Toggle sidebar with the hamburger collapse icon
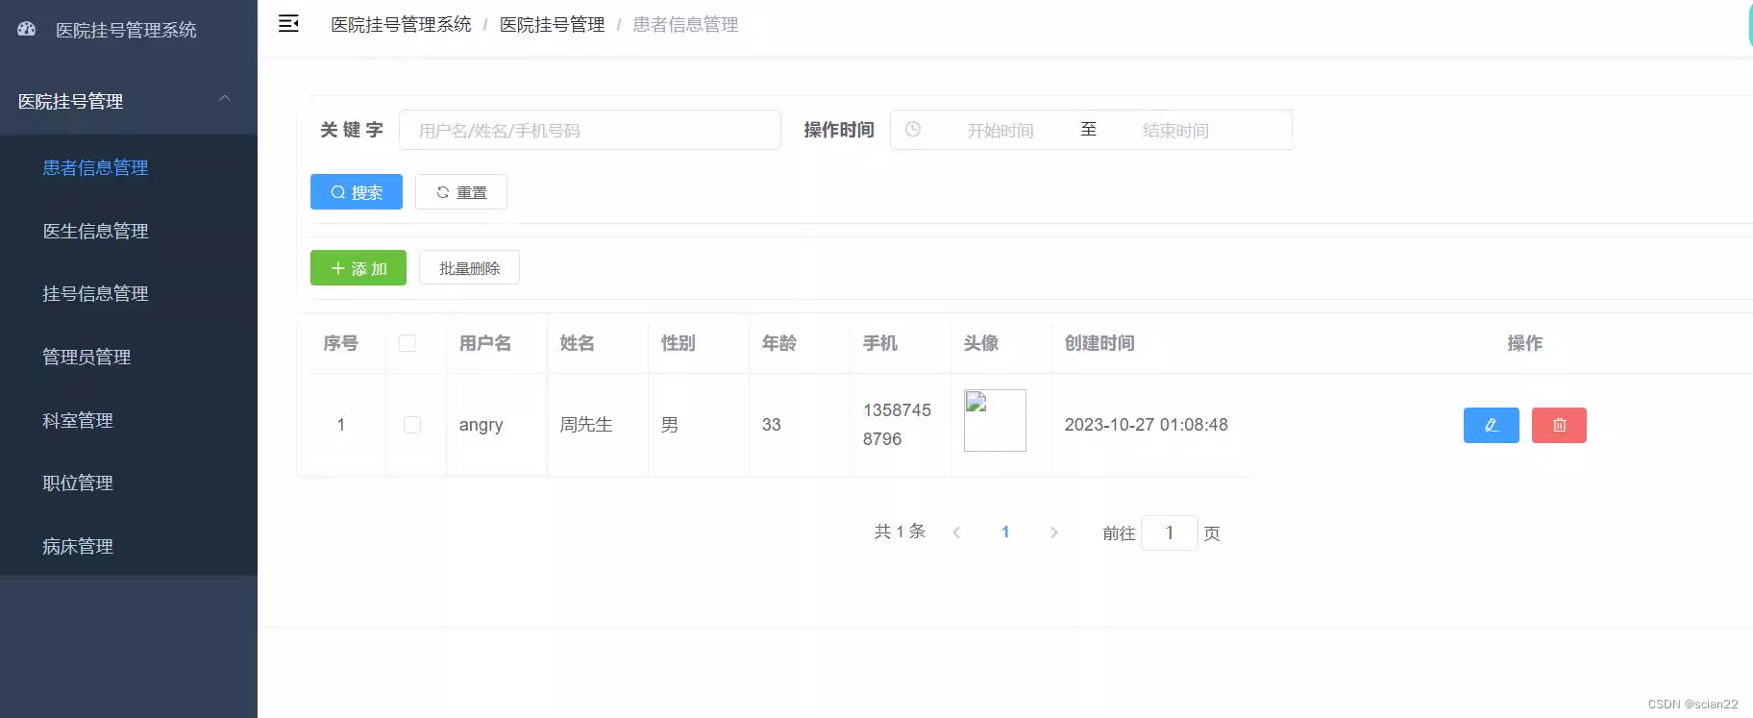Screen dimensions: 1753x718 (288, 24)
